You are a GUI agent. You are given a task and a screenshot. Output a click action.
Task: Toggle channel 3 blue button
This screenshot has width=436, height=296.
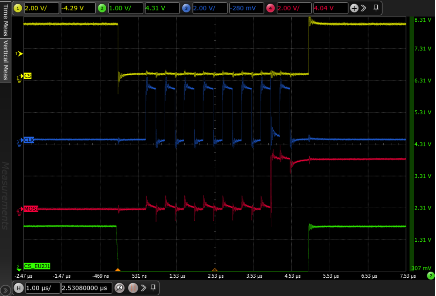[x=186, y=8]
